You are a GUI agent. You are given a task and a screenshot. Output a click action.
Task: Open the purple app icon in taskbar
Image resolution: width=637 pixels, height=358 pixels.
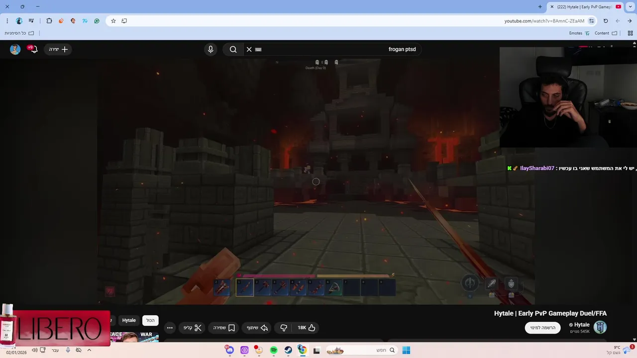coord(244,350)
